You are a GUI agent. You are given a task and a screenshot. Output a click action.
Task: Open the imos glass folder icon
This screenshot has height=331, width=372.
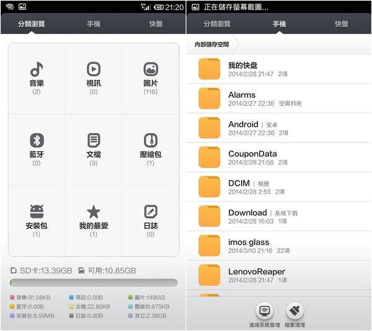click(x=210, y=245)
